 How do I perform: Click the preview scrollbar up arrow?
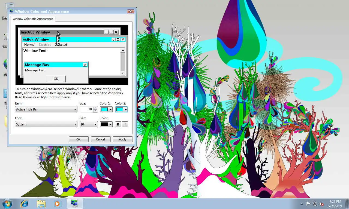(123, 50)
